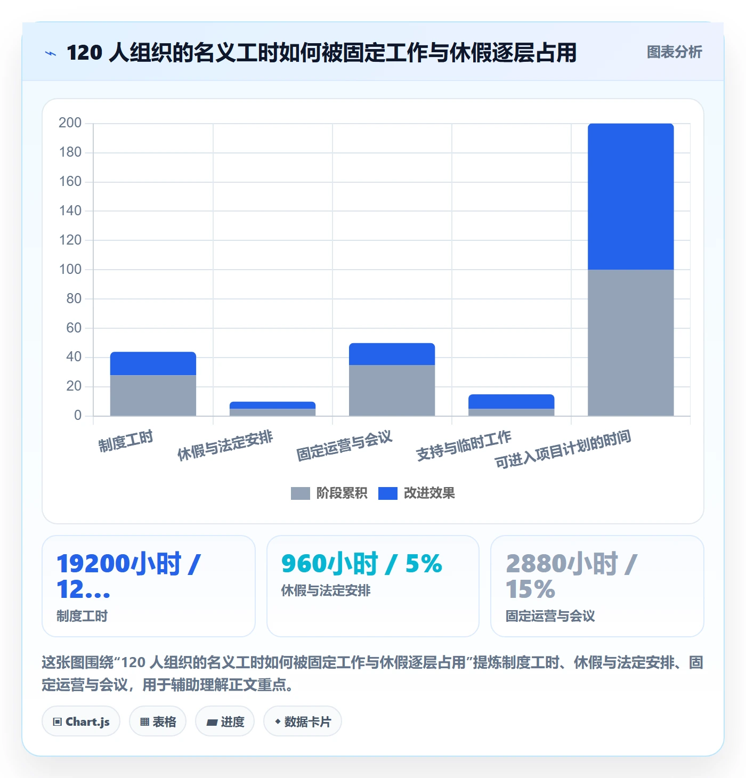Image resolution: width=746 pixels, height=778 pixels.
Task: Open the 2880小时 / 15% data card
Action: click(597, 586)
